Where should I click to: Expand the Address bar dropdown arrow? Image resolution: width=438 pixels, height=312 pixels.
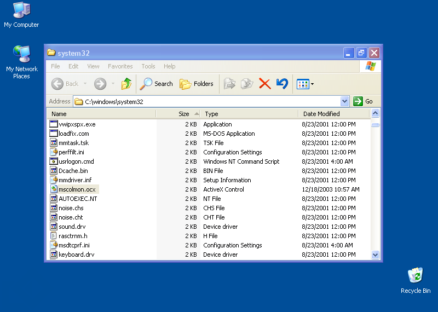click(344, 101)
